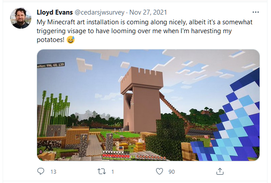The height and width of the screenshot is (183, 271).
Task: Select the reply count 13
Action: [x=53, y=172]
